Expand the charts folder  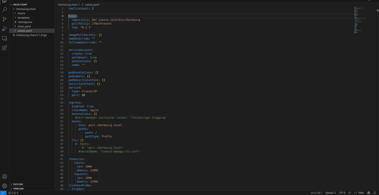21,13
